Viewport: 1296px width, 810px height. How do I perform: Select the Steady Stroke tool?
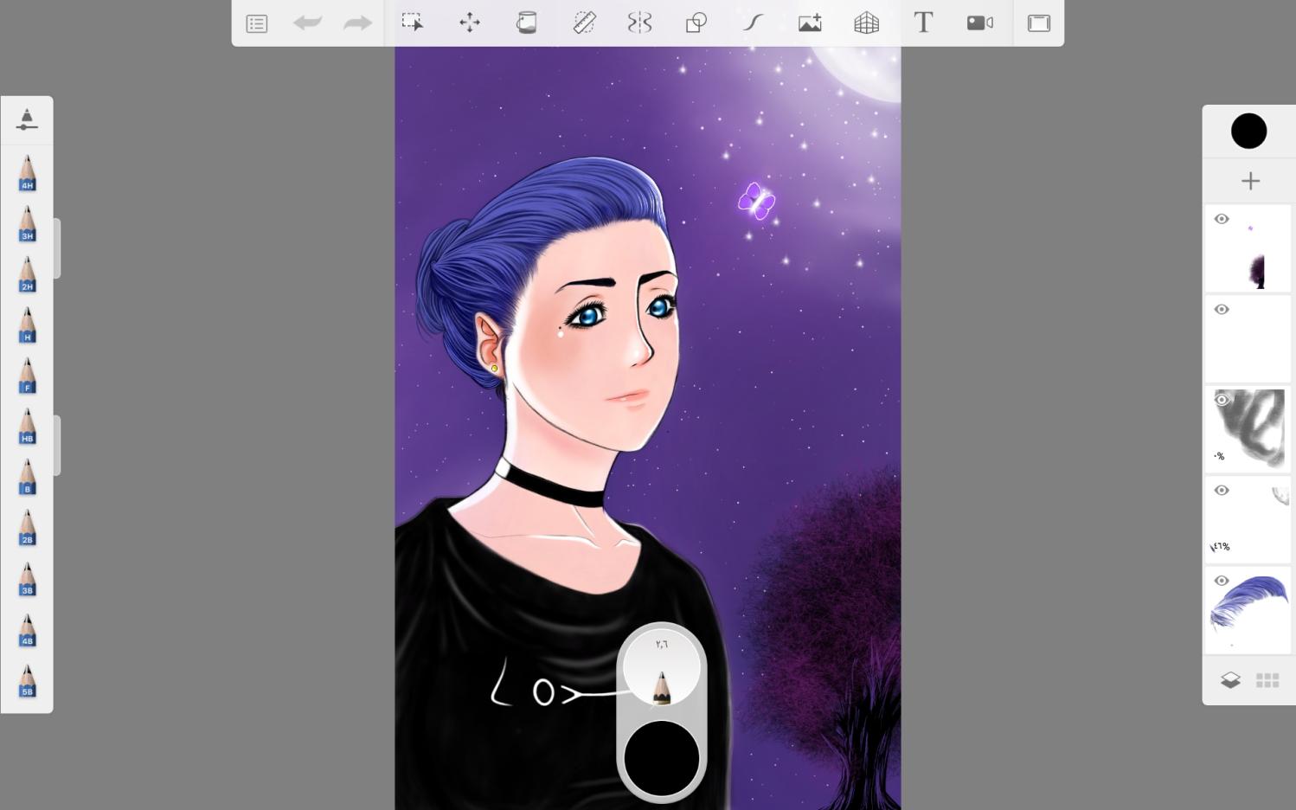[752, 22]
